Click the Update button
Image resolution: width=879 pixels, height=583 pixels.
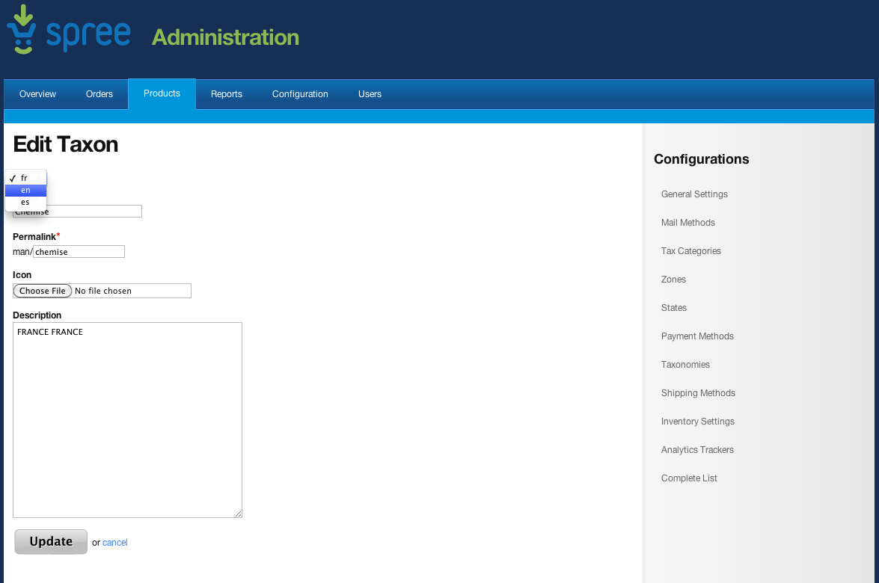(51, 542)
